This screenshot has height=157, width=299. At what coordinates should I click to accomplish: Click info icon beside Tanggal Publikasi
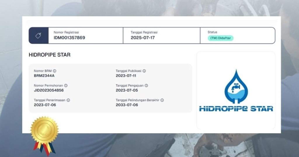click(x=144, y=71)
